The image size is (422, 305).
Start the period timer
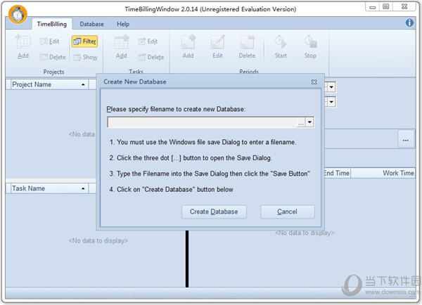tap(281, 46)
